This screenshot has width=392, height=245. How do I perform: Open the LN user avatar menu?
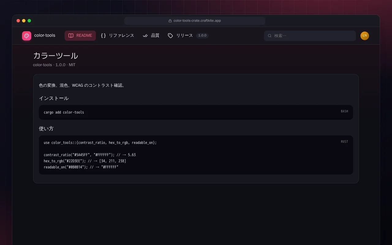coord(365,36)
